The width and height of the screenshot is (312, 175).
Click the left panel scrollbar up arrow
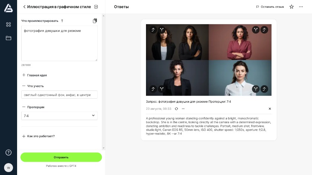click(104, 16)
